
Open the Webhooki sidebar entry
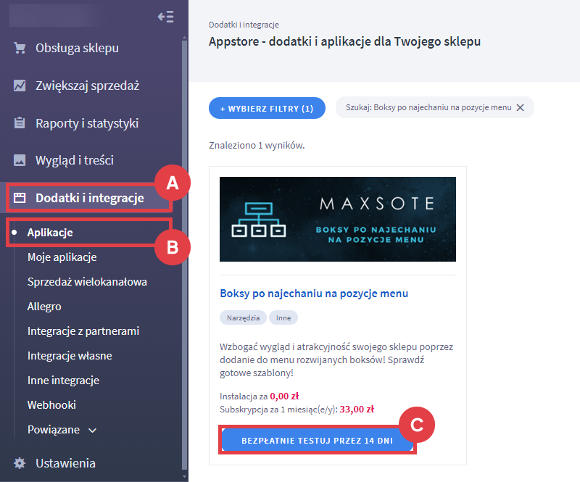(x=51, y=405)
